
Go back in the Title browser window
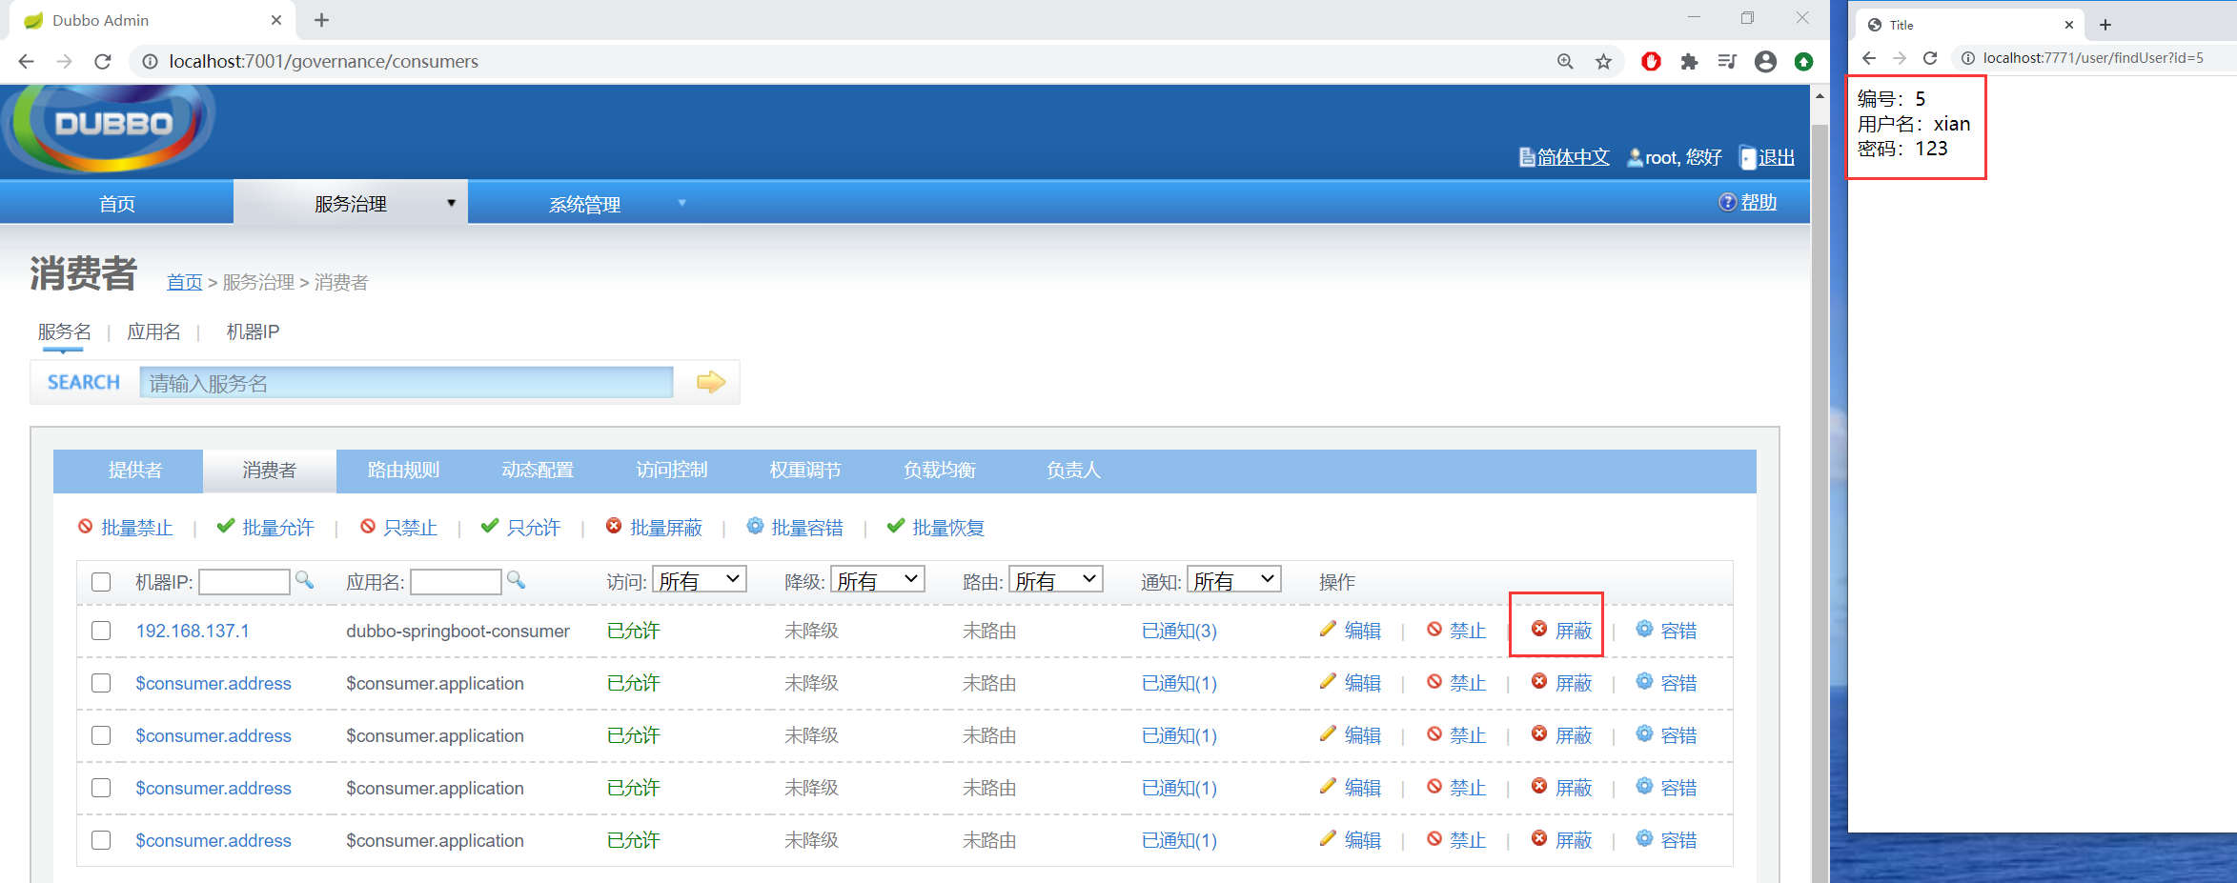coord(1869,58)
